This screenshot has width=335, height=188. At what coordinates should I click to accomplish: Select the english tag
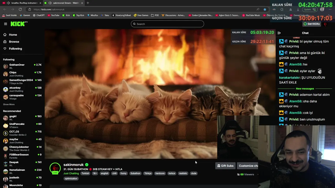(x=104, y=173)
